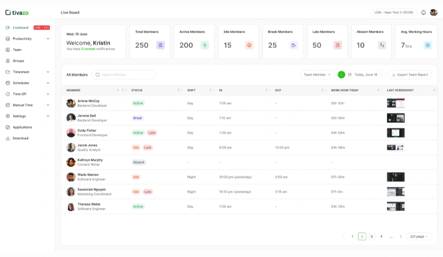Open Applications in the sidebar
This screenshot has width=443, height=257.
pyautogui.click(x=22, y=127)
